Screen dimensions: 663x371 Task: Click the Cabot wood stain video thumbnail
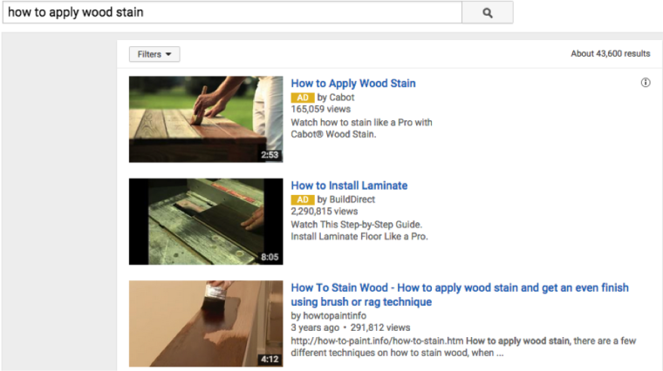pyautogui.click(x=206, y=119)
